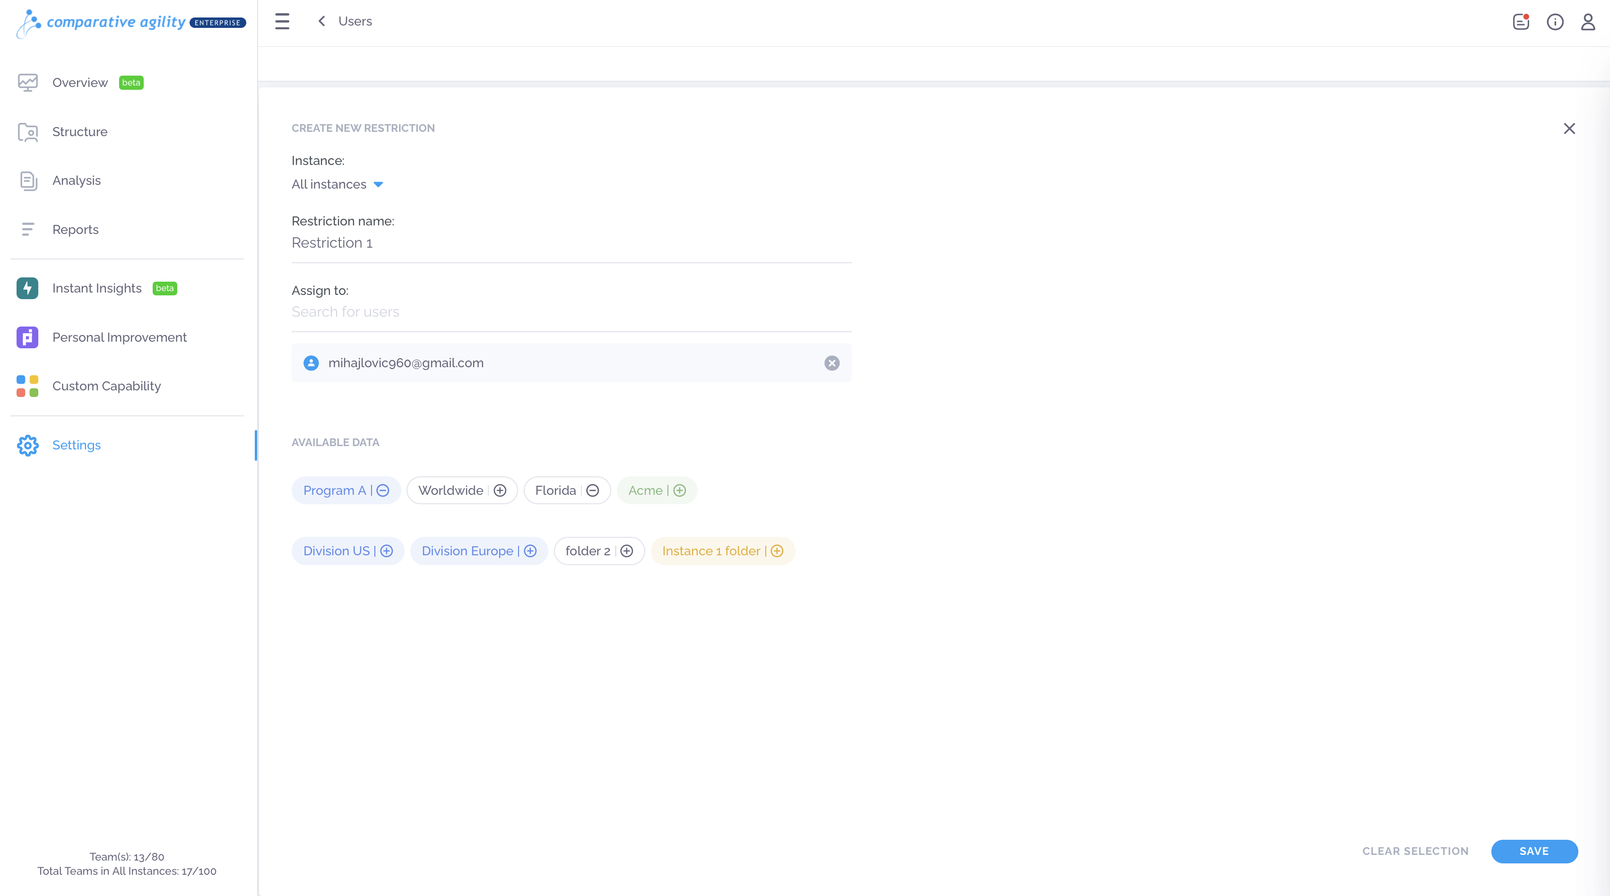This screenshot has width=1610, height=896.
Task: Click the Division Europe chip label
Action: pyautogui.click(x=467, y=551)
